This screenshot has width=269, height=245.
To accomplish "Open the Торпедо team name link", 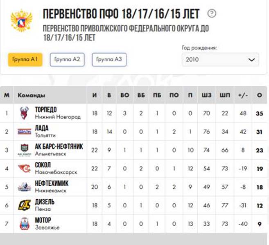I will [46, 109].
